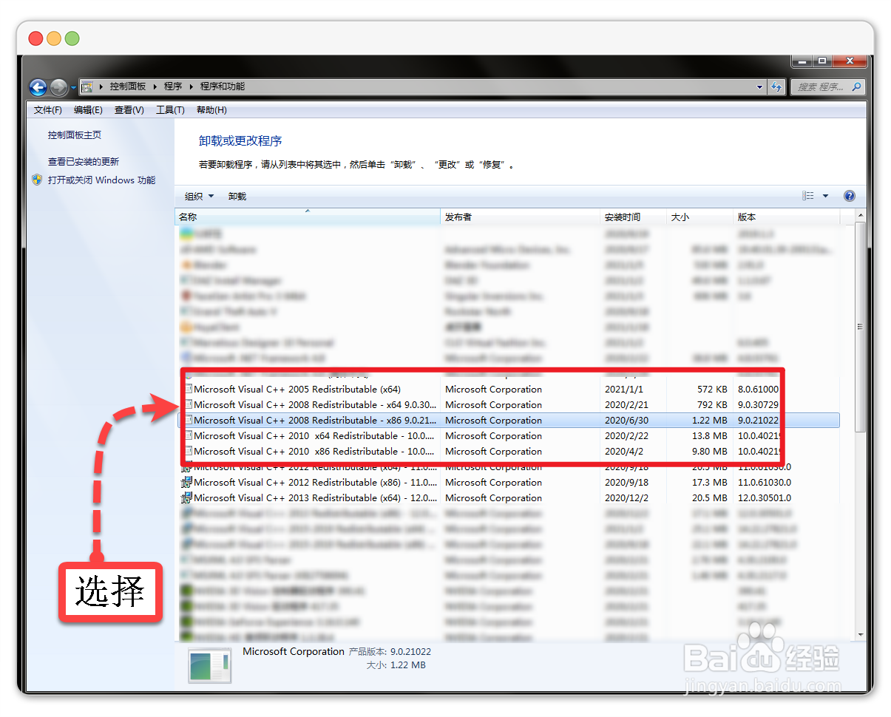Click the refresh button next to address bar
Image resolution: width=891 pixels, height=717 pixels.
[776, 86]
